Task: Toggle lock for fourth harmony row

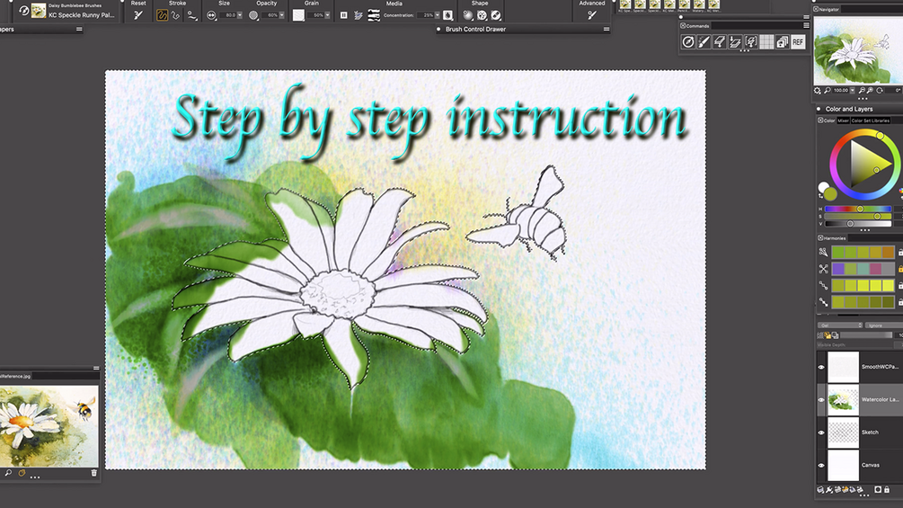Action: pos(900,302)
